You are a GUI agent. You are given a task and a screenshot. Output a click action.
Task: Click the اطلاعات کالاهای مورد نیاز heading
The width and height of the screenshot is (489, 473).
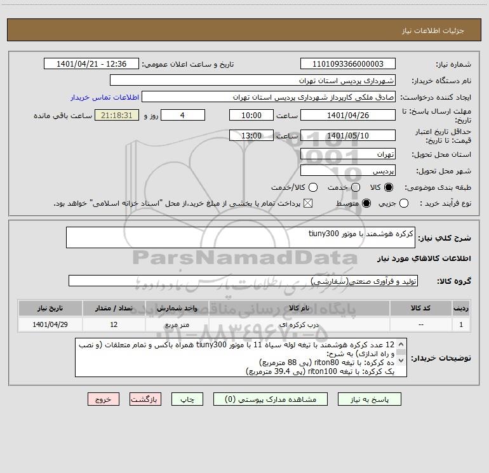click(424, 258)
